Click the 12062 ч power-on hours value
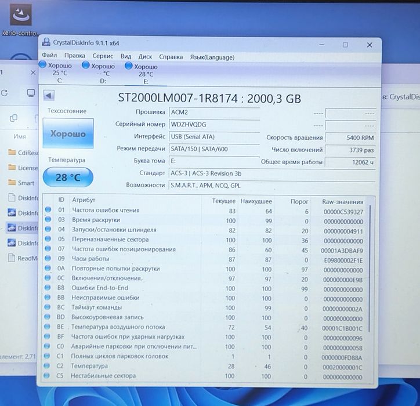 (350, 162)
